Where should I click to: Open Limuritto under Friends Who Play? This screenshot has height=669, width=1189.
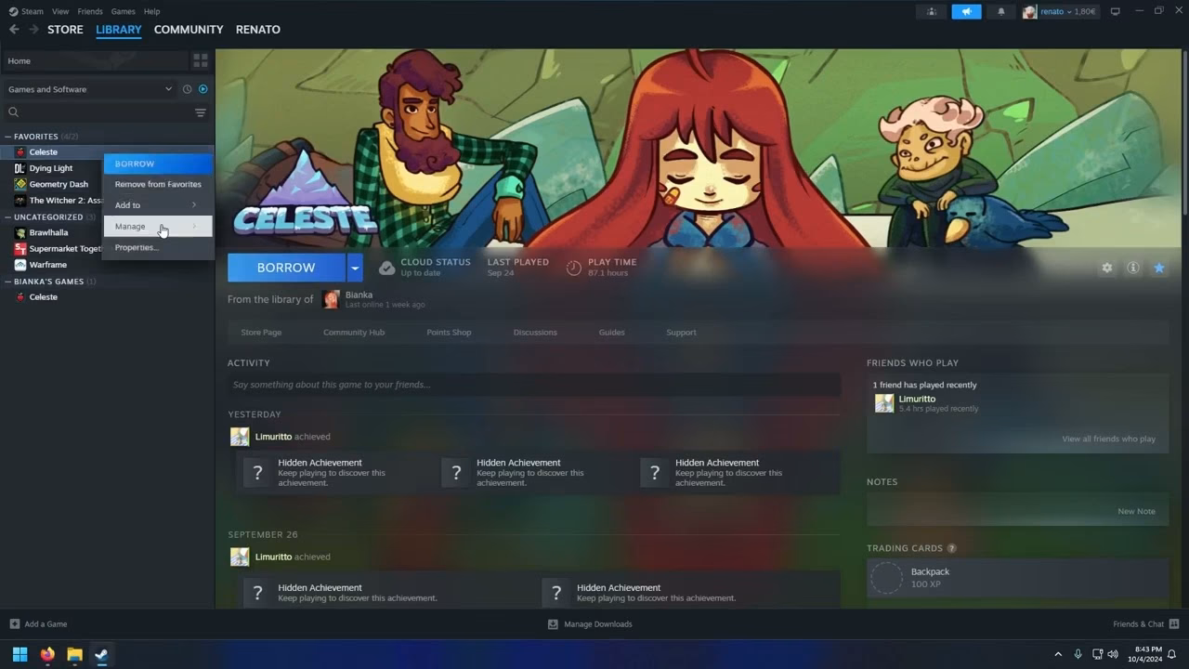917,400
